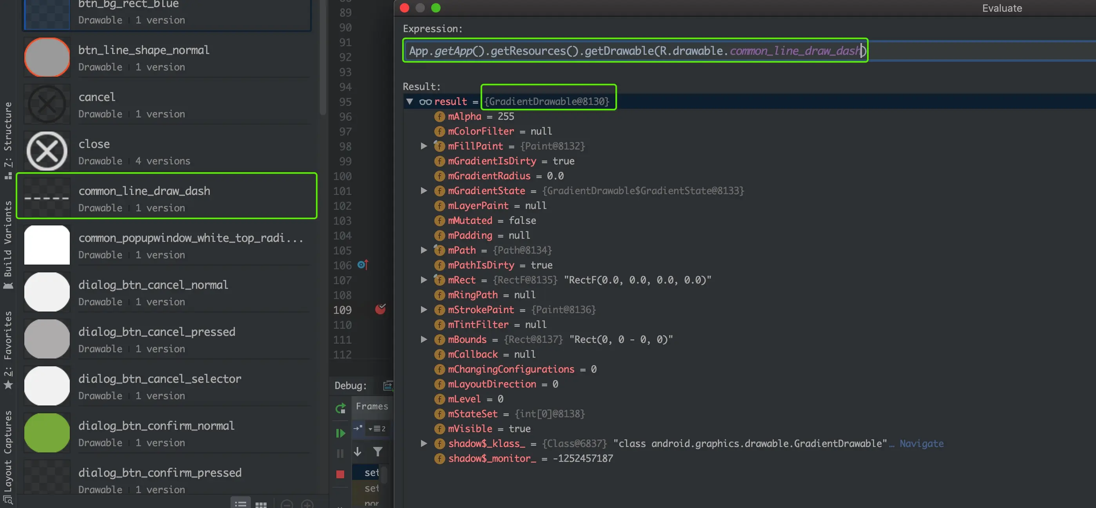
Task: Switch resource manager to grid view
Action: pyautogui.click(x=261, y=504)
